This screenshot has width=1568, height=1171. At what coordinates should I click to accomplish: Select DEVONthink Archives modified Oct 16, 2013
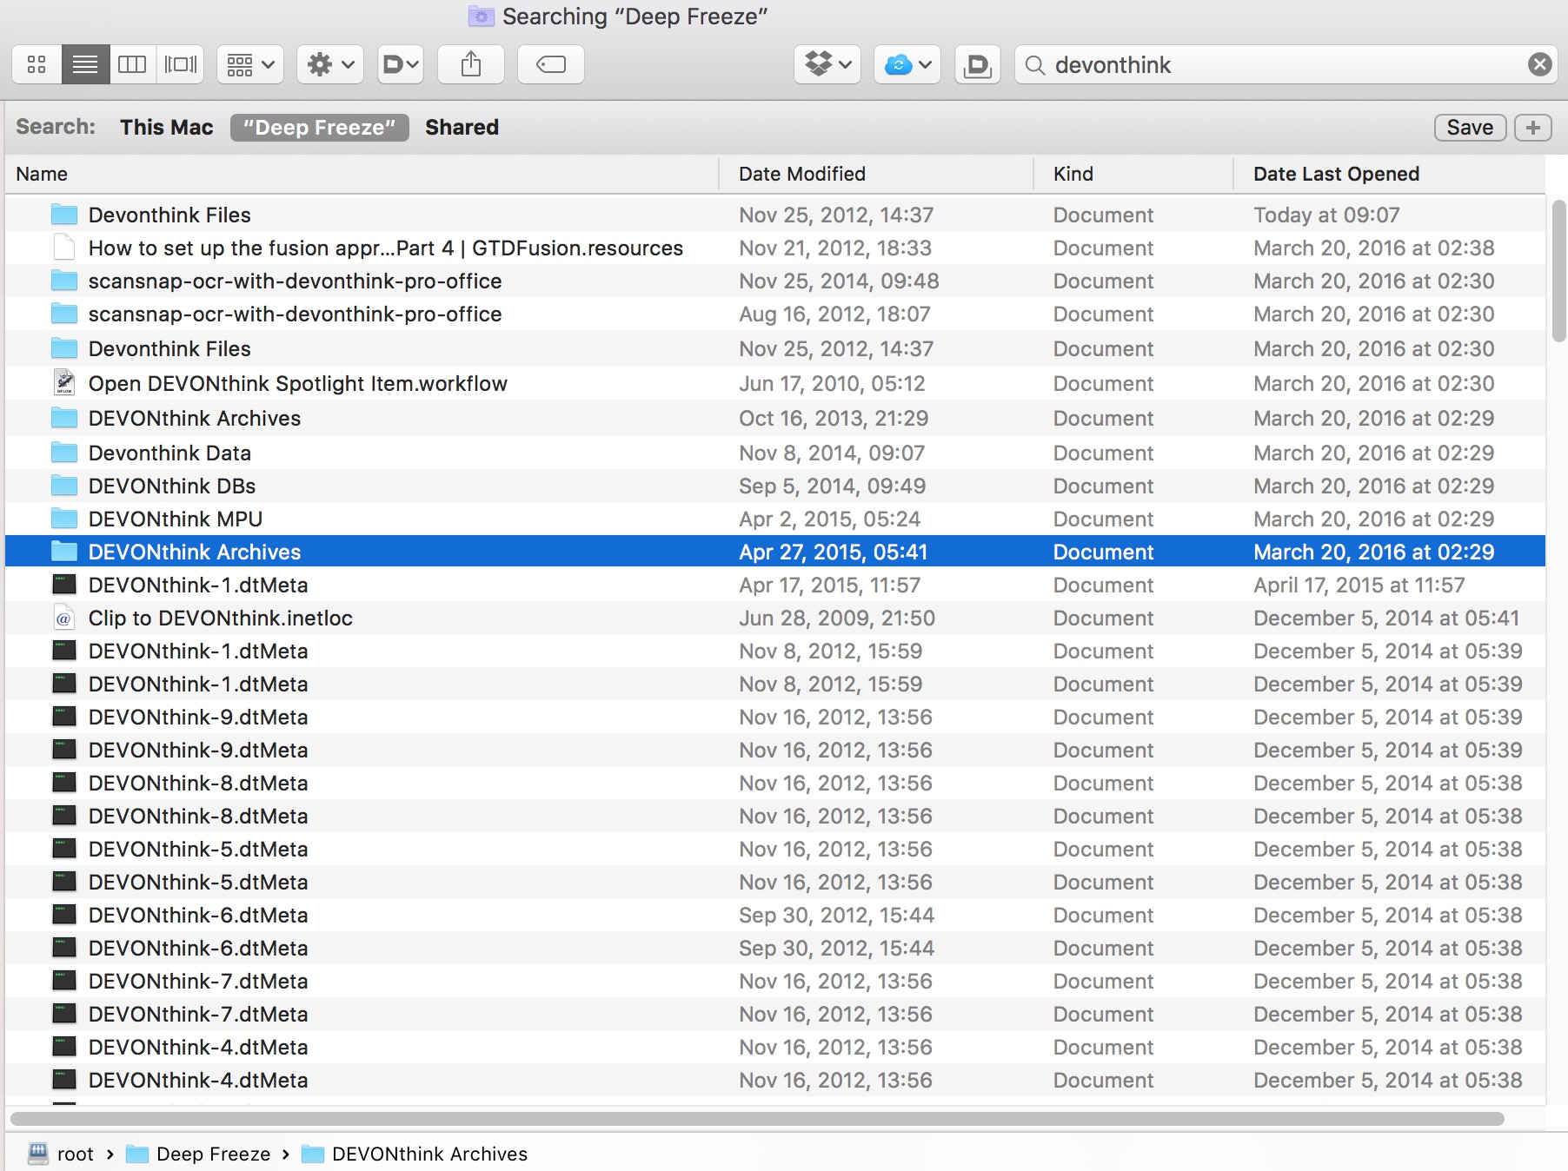(x=775, y=418)
